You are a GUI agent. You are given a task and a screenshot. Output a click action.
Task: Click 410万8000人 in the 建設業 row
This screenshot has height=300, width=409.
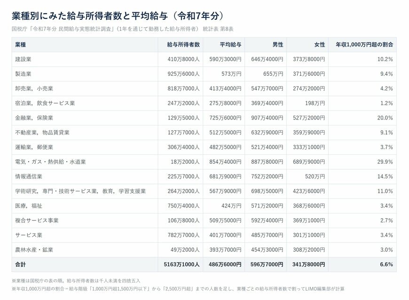[184, 59]
